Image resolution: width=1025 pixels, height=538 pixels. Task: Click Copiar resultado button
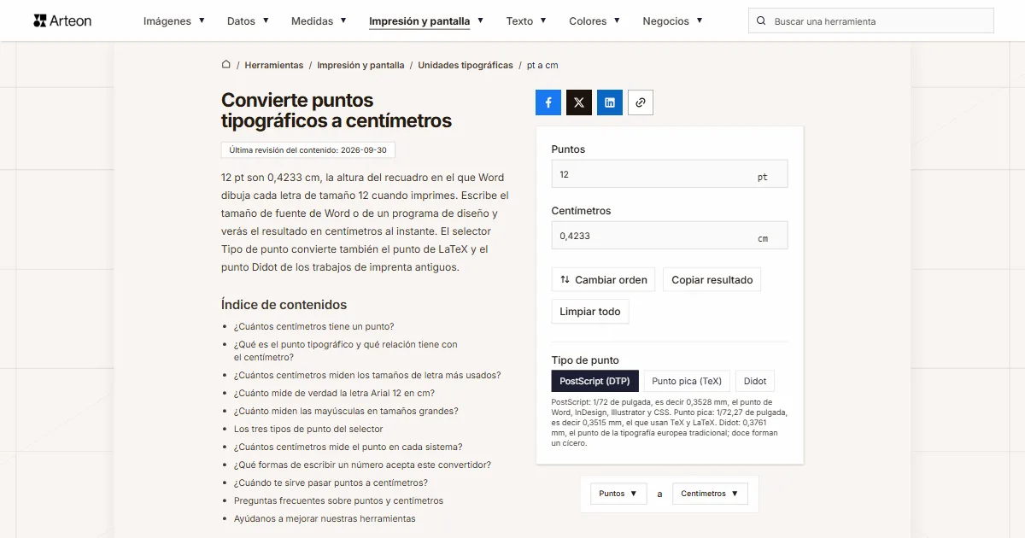pos(712,279)
